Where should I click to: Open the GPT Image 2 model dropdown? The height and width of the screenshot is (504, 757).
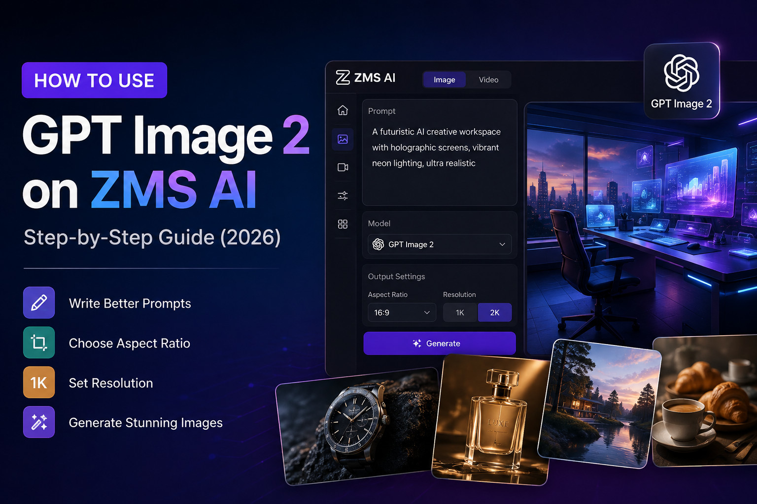coord(440,244)
